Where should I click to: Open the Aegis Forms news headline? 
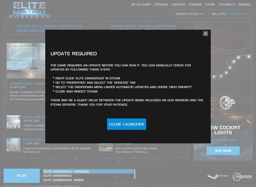(x=34, y=140)
